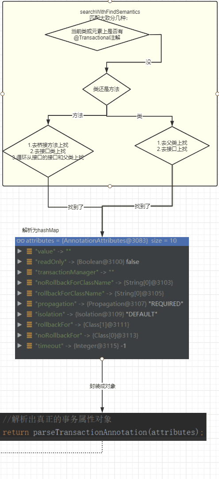Select the "类还是方法" decision diamond
The height and width of the screenshot is (479, 219).
click(107, 90)
